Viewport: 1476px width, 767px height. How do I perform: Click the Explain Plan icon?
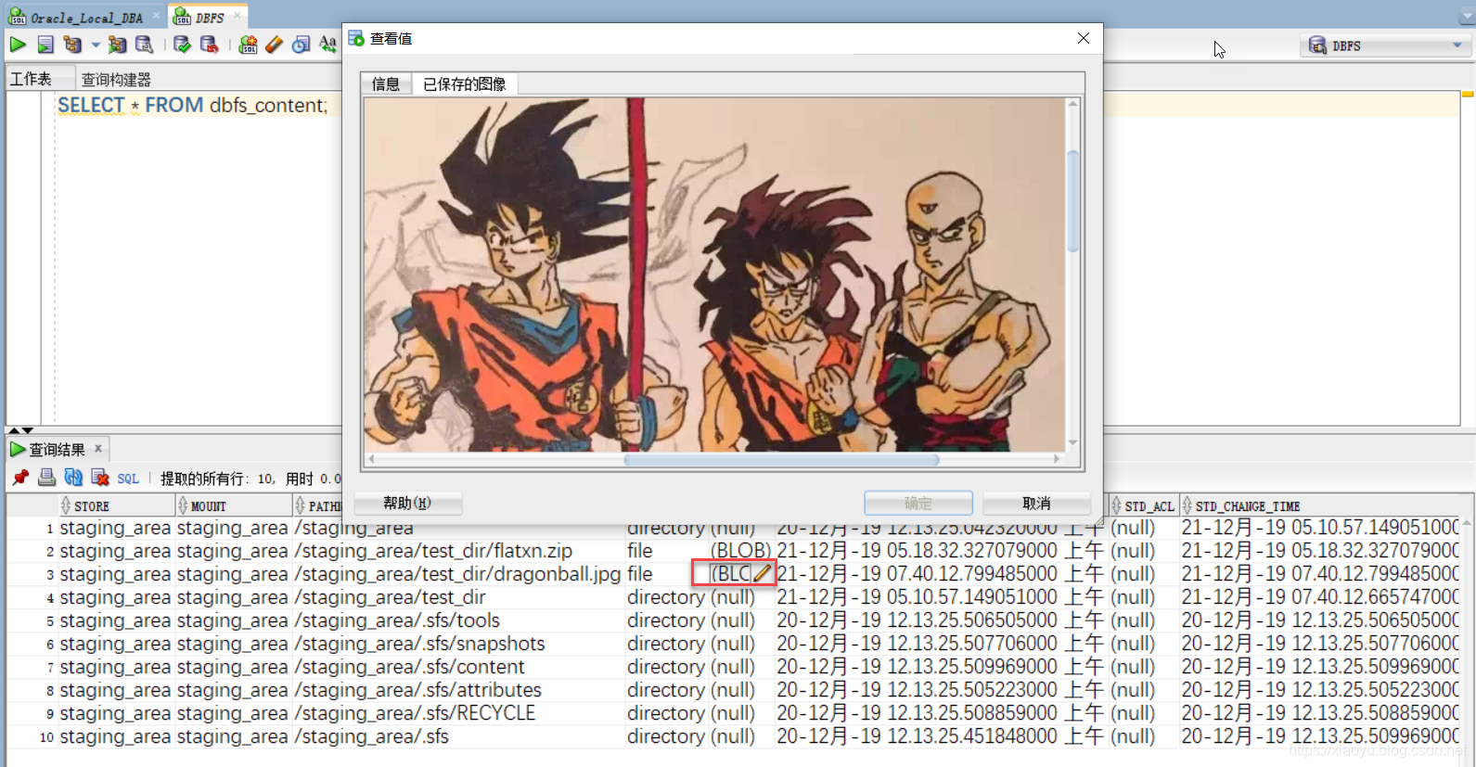(72, 45)
